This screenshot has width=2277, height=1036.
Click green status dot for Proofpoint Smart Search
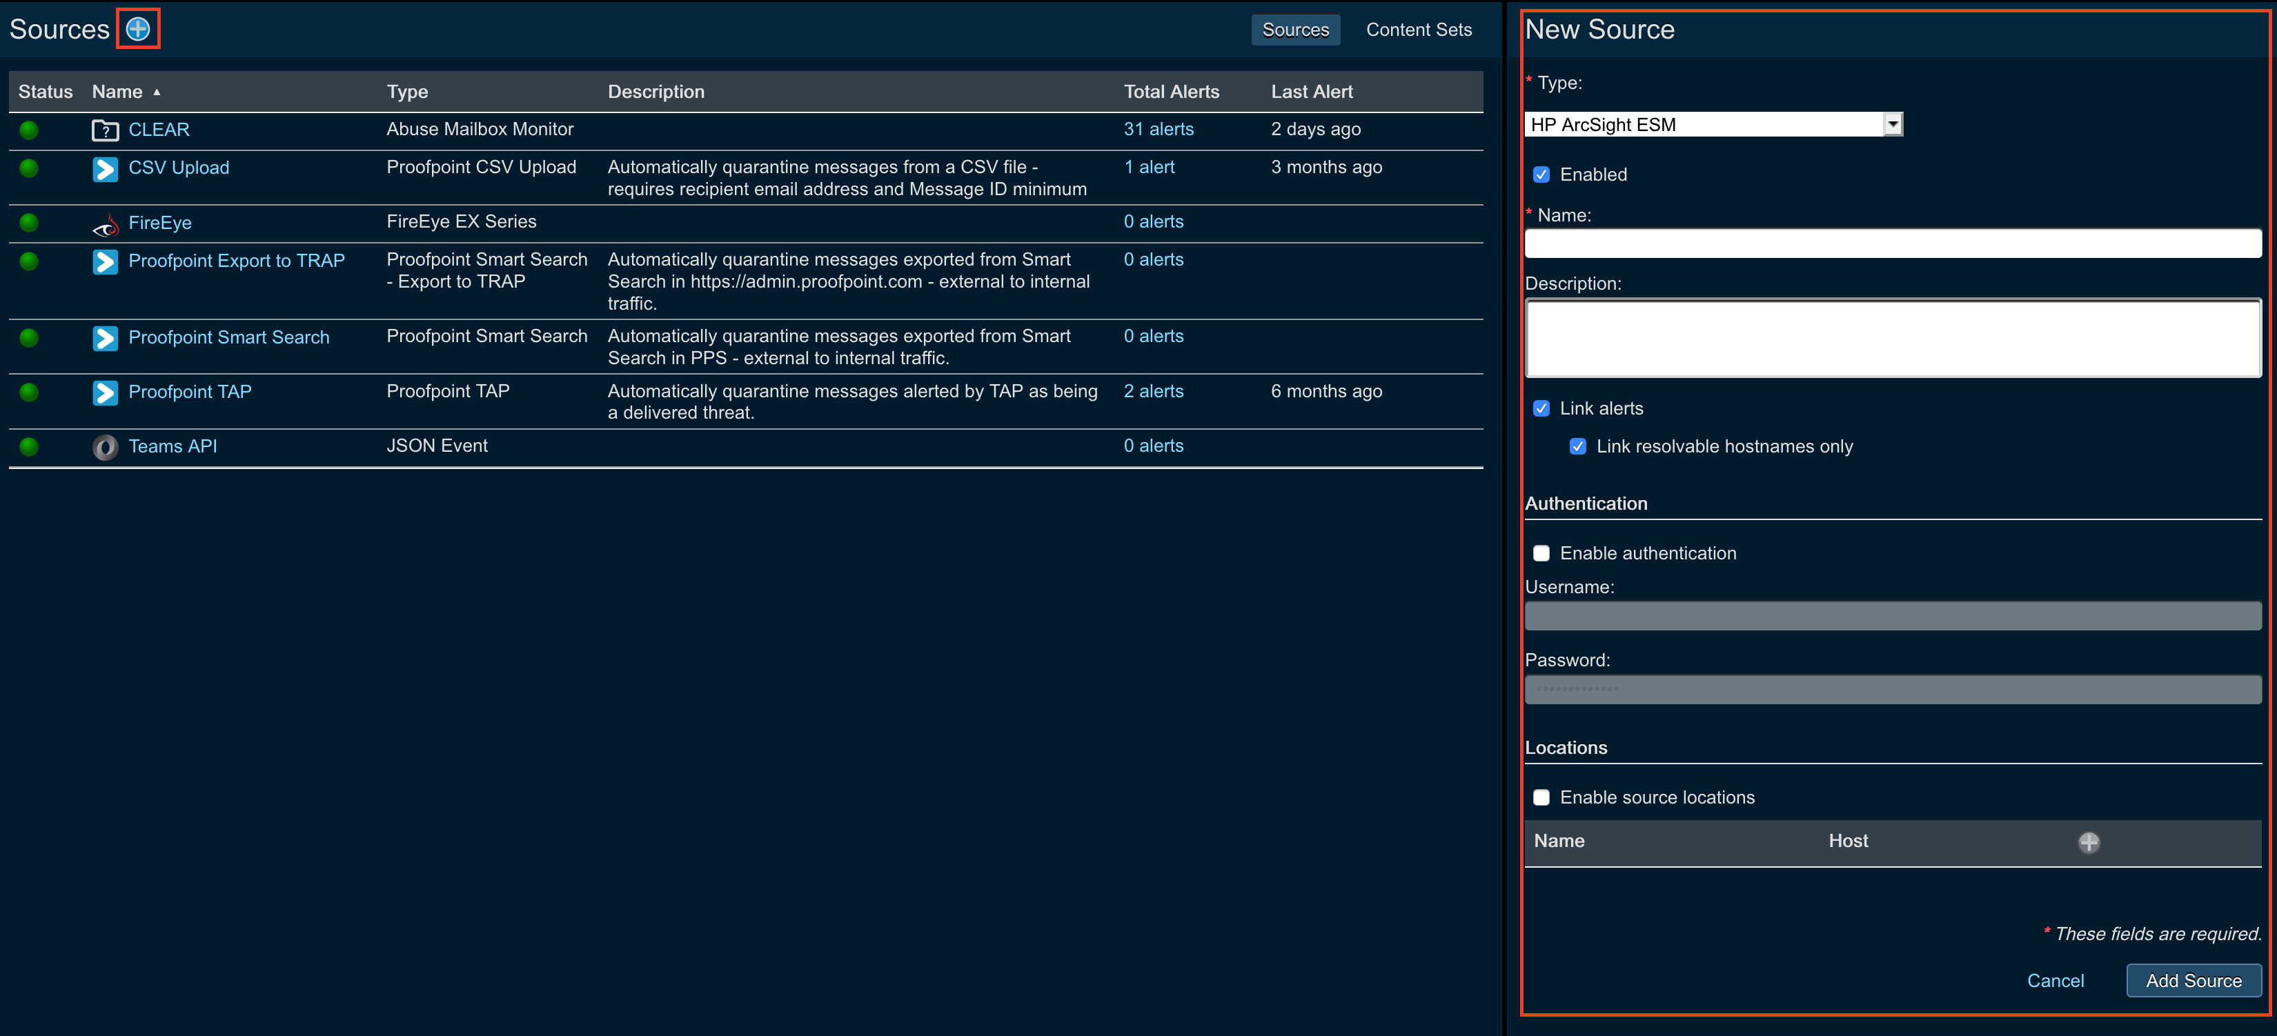29,338
